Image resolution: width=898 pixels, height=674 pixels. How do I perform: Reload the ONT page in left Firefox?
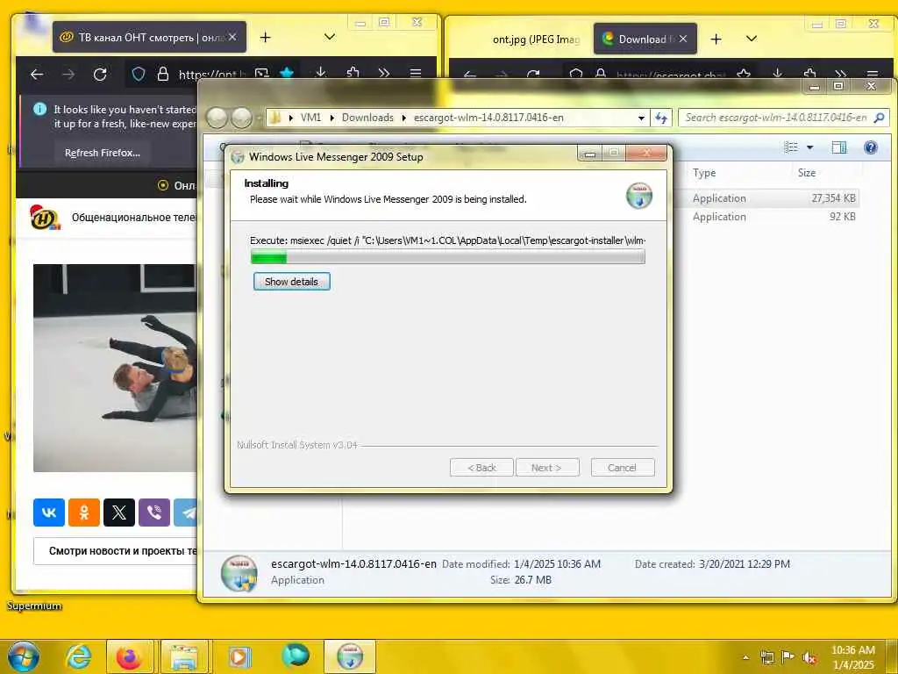pos(100,75)
